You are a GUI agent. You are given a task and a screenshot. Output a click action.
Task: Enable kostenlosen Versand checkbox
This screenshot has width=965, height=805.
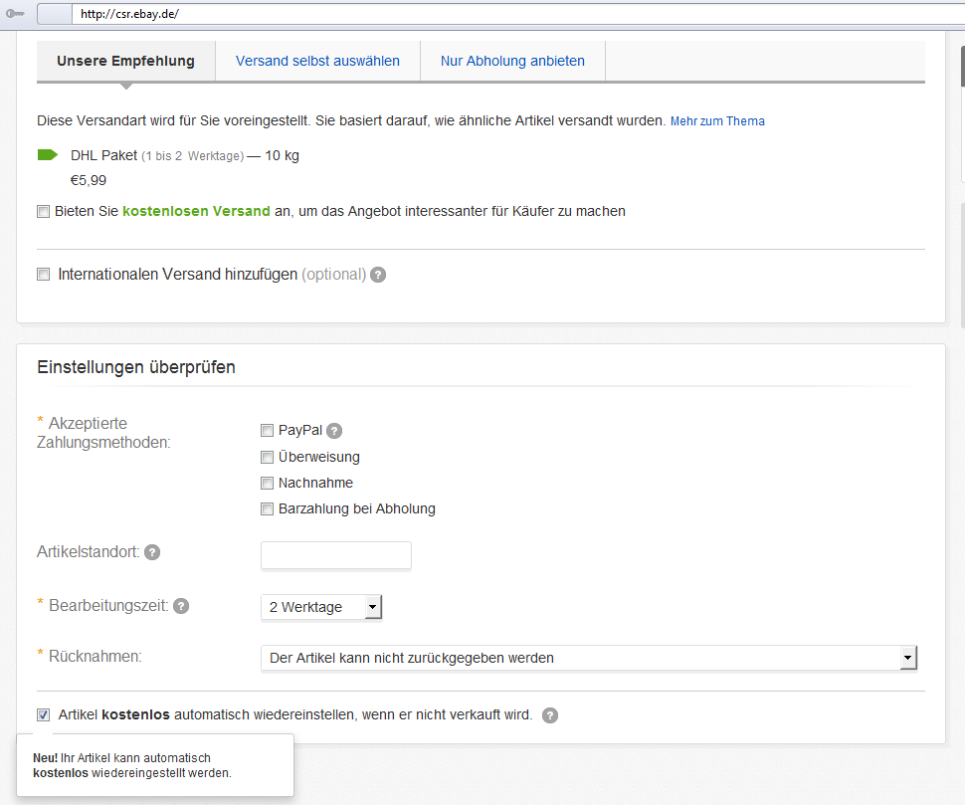pyautogui.click(x=43, y=212)
